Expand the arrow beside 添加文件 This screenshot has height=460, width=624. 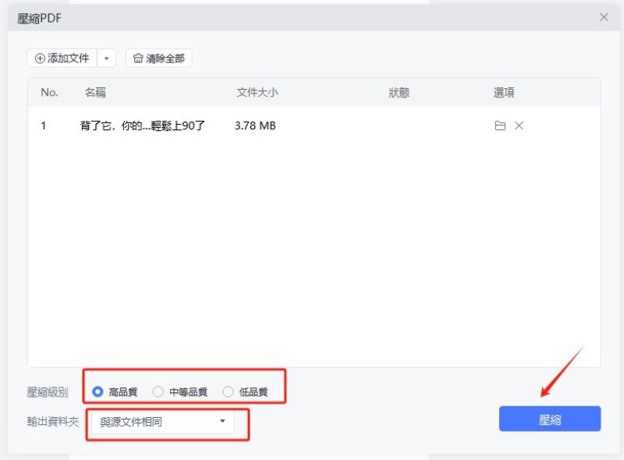click(107, 58)
